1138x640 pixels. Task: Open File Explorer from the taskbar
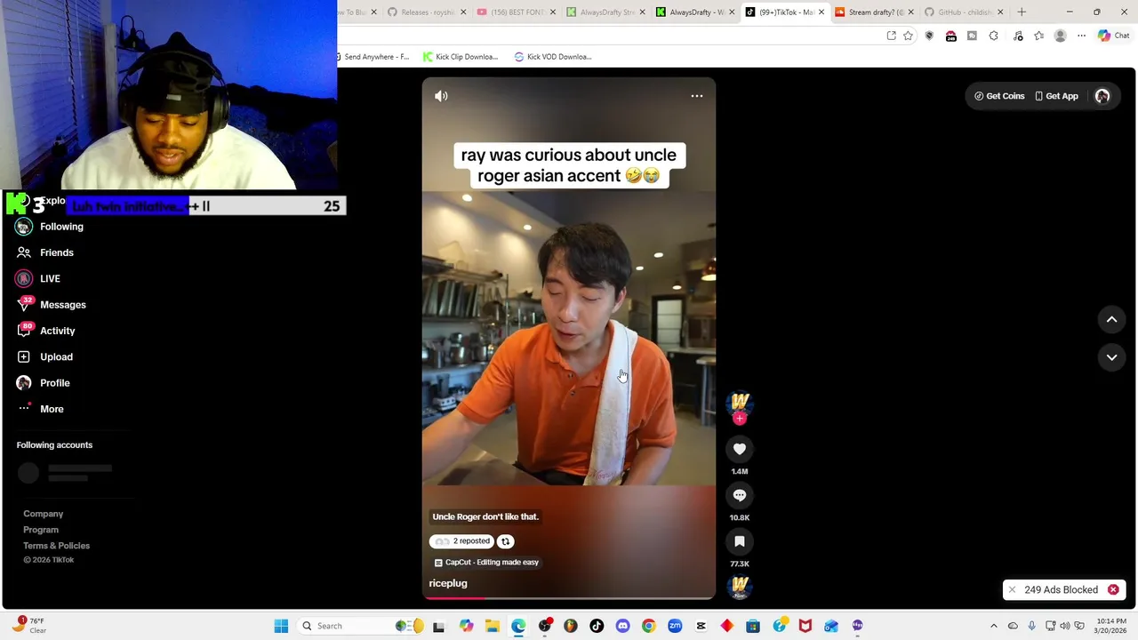(x=493, y=626)
